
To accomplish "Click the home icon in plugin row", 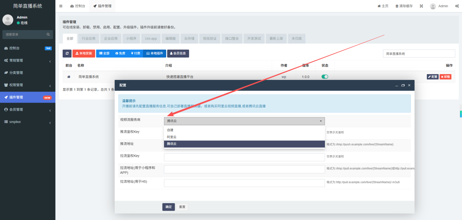I will pyautogui.click(x=69, y=77).
